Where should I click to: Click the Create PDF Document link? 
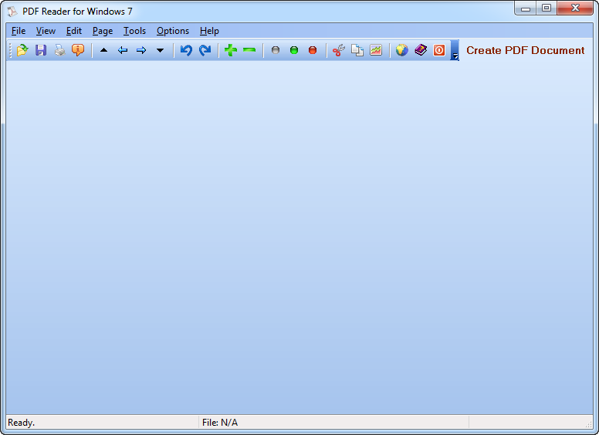pos(525,50)
